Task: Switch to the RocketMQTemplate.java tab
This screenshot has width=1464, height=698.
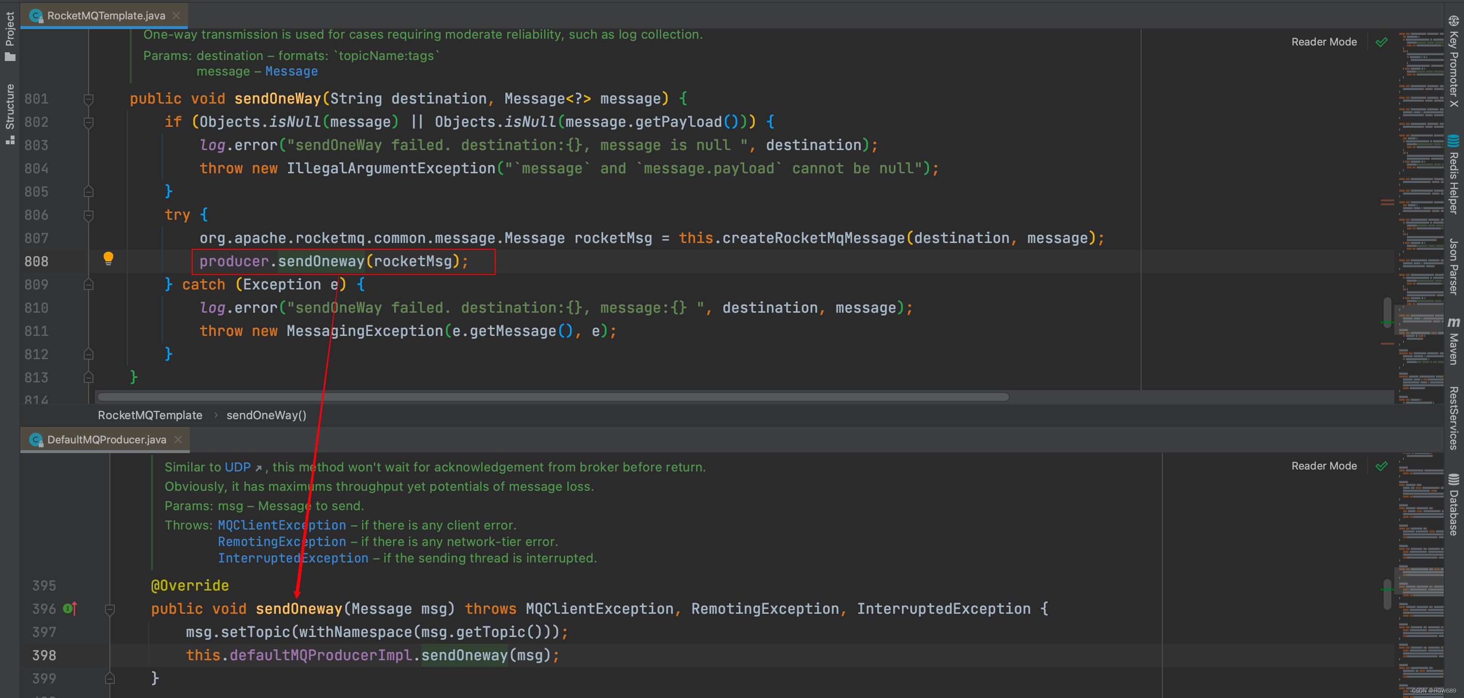Action: coord(106,16)
